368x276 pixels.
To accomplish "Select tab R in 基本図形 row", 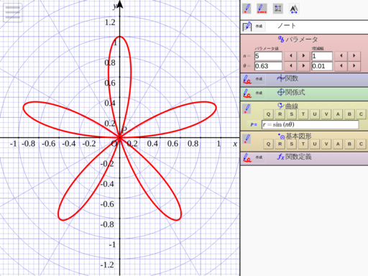I will point(280,144).
